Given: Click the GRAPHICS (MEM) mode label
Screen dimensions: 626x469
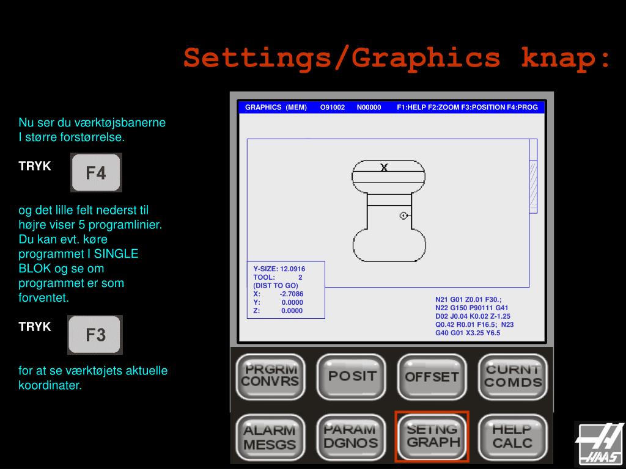Looking at the screenshot, I should pos(276,107).
